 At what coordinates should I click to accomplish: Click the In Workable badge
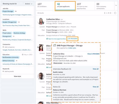tap(73, 39)
